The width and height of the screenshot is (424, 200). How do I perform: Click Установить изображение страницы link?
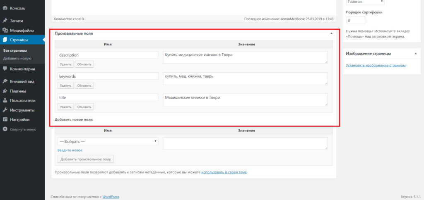coord(376,65)
